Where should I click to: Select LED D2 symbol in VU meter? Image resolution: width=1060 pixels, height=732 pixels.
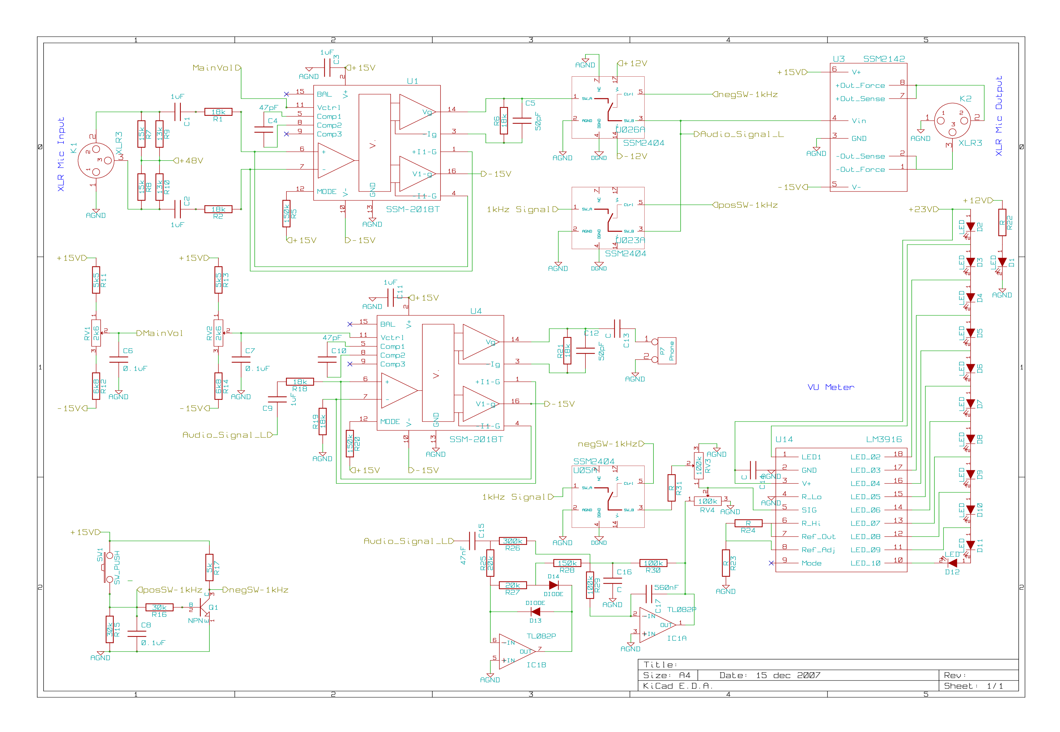[970, 227]
